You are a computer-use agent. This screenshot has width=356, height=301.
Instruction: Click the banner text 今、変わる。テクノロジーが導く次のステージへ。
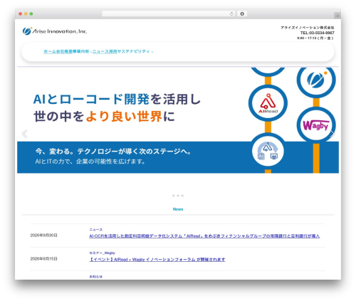tap(113, 152)
